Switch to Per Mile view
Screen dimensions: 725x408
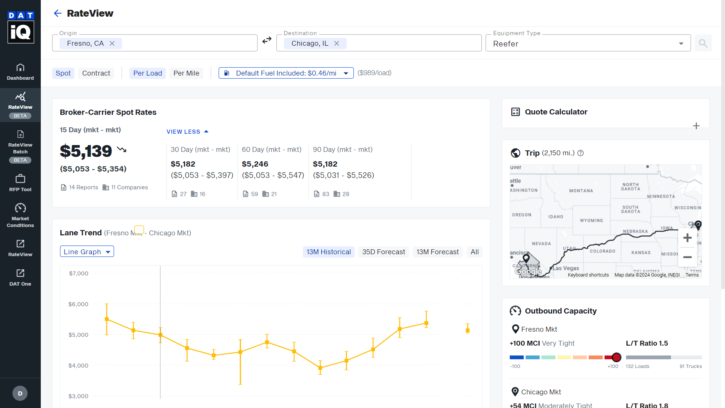coord(186,73)
